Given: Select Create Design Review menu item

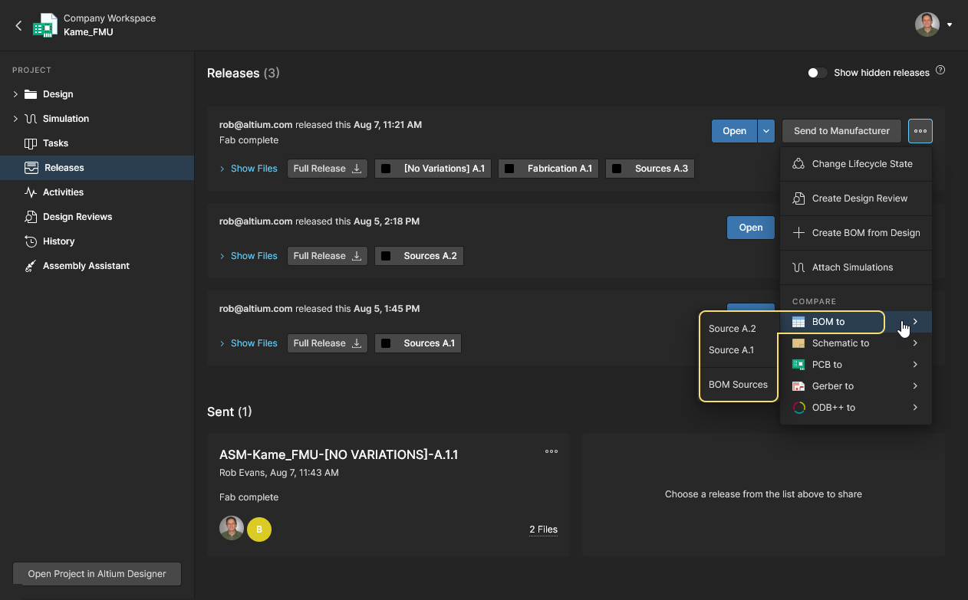Looking at the screenshot, I should pyautogui.click(x=856, y=198).
